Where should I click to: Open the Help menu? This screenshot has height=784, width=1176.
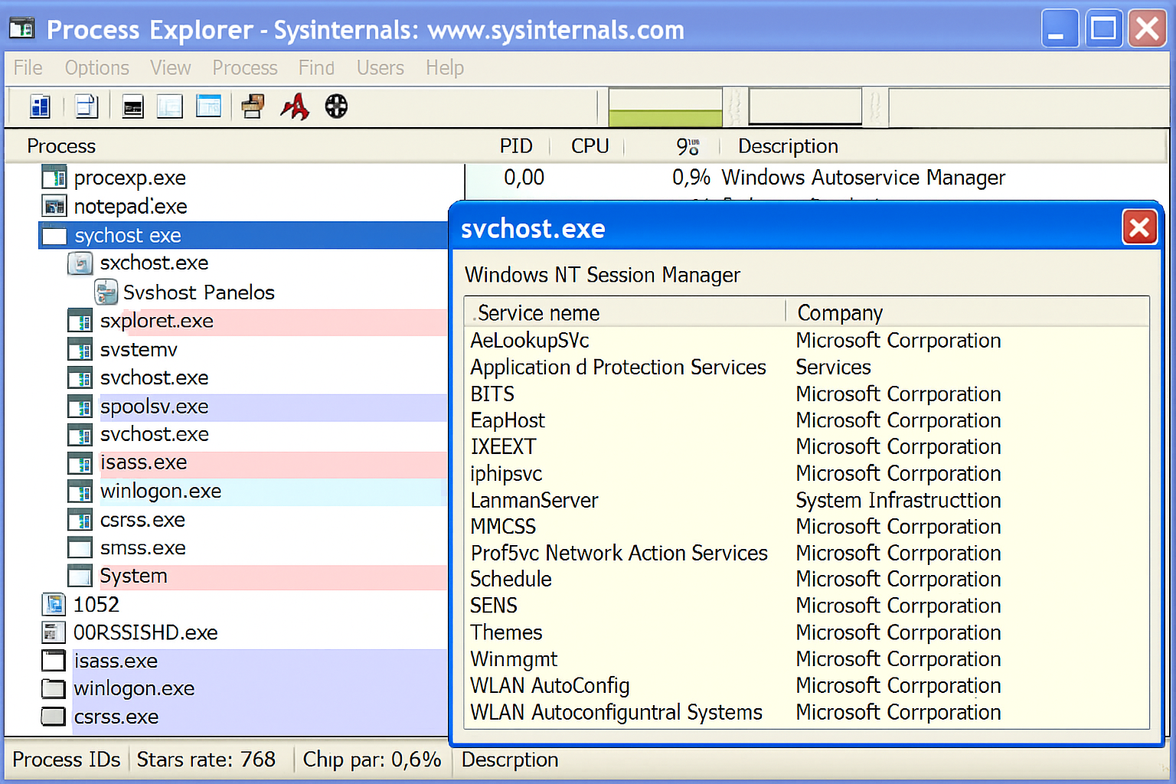pyautogui.click(x=445, y=68)
